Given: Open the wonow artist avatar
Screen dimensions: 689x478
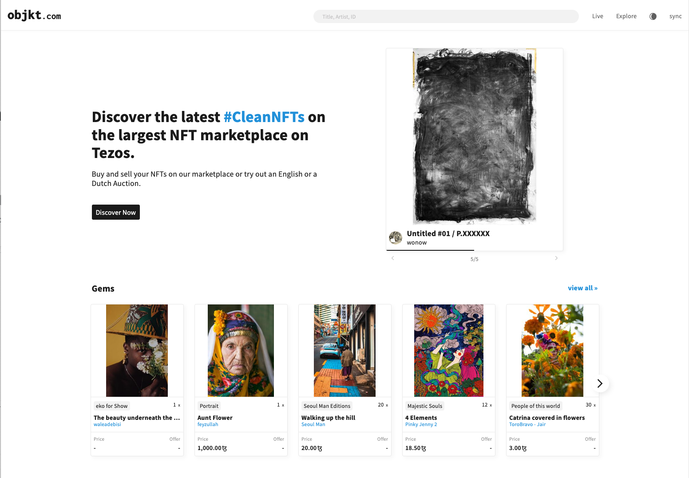Looking at the screenshot, I should [396, 238].
